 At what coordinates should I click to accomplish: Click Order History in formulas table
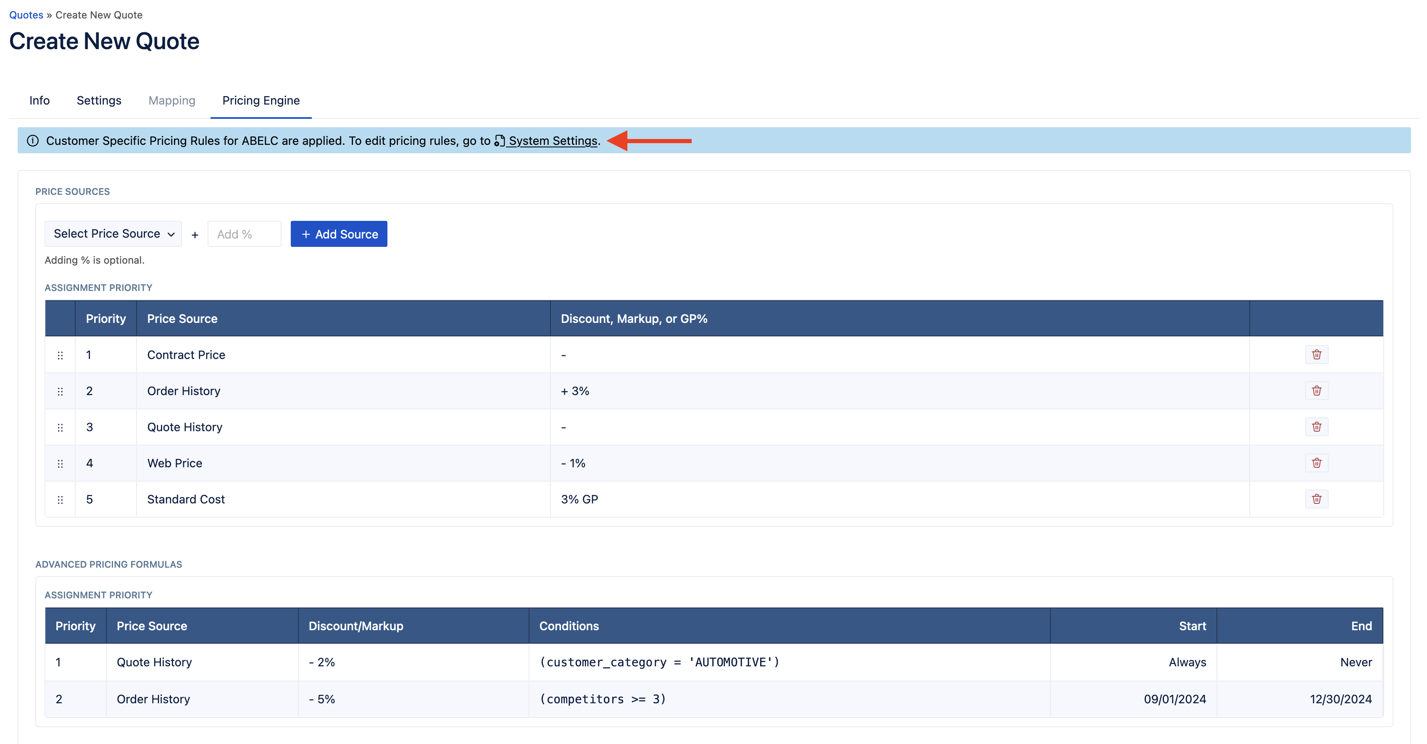(153, 699)
